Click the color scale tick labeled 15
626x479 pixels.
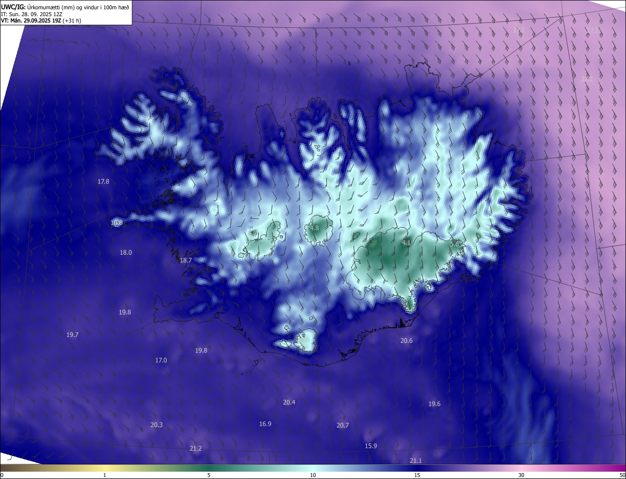(417, 475)
